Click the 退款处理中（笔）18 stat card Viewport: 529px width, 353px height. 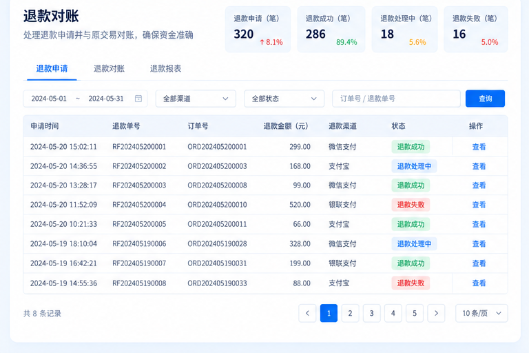(404, 30)
